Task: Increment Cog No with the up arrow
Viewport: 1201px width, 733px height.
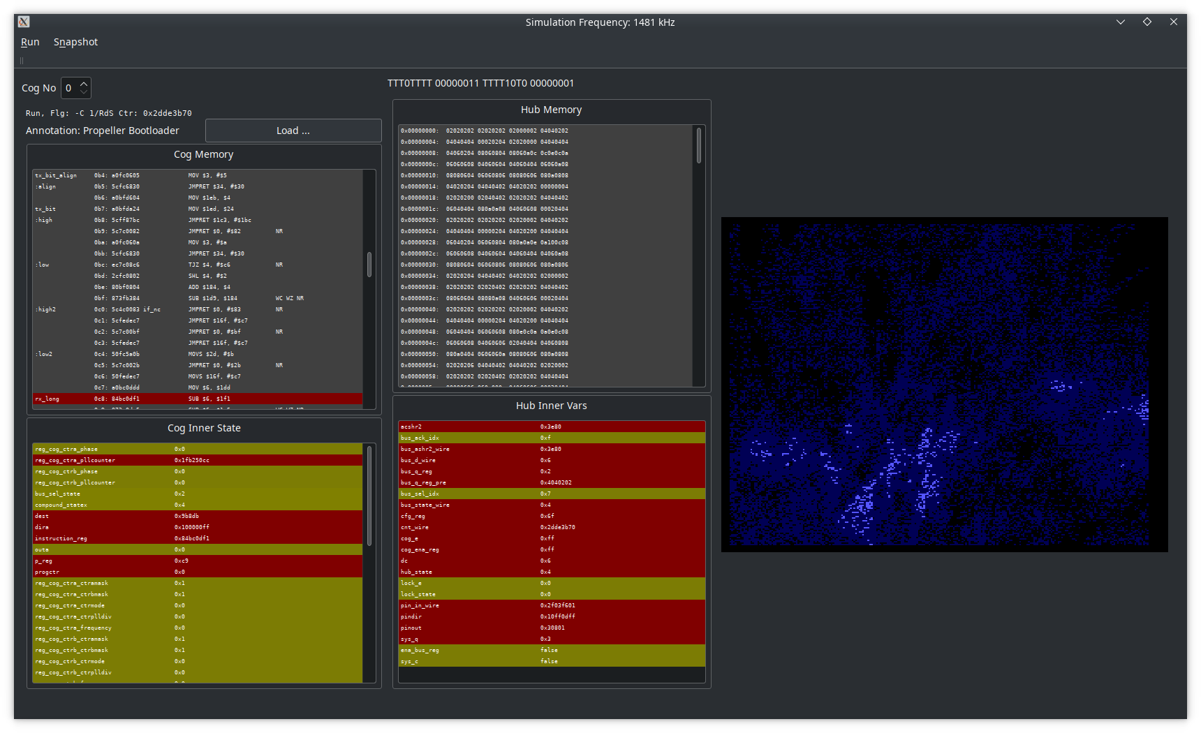Action: (84, 84)
